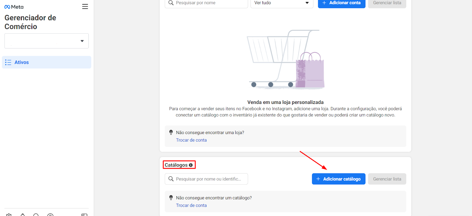Open the hamburger menu beside Meta logo
Image resolution: width=472 pixels, height=216 pixels.
pyautogui.click(x=85, y=7)
